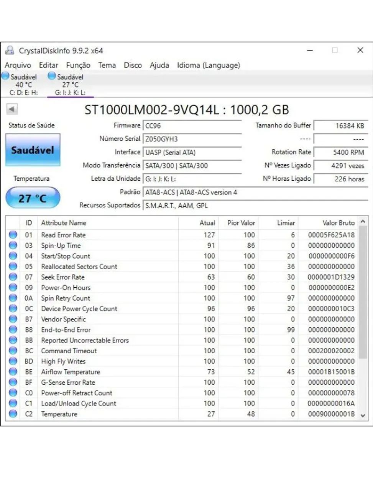The height and width of the screenshot is (491, 373).
Task: Open the Ajuda menu
Action: [159, 65]
